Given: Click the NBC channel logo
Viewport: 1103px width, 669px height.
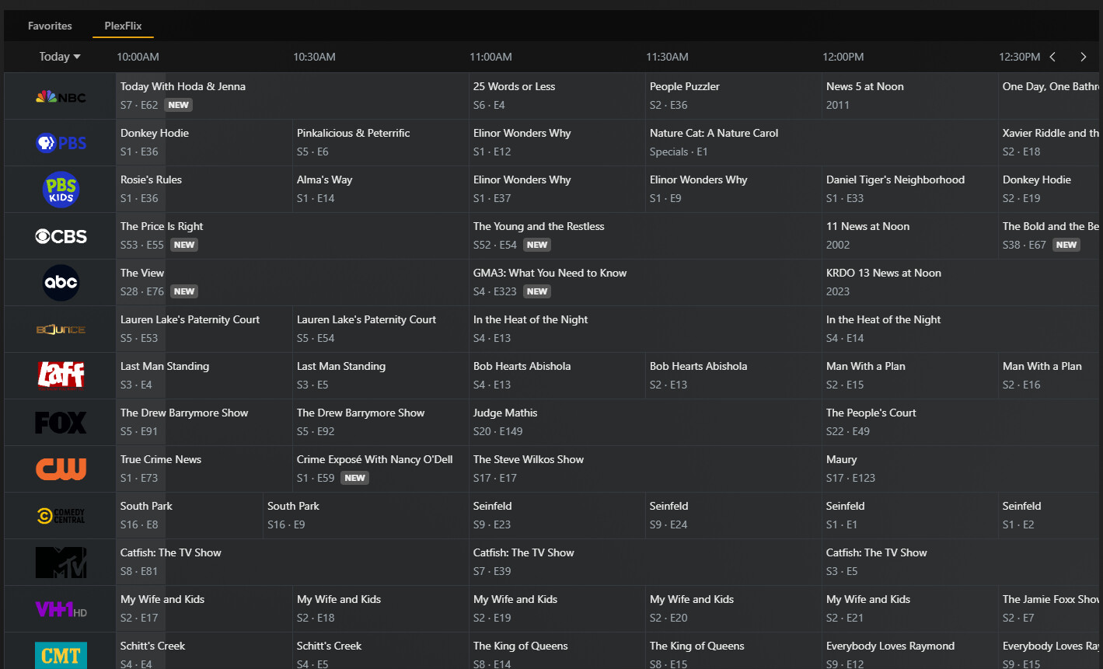Looking at the screenshot, I should tap(61, 96).
